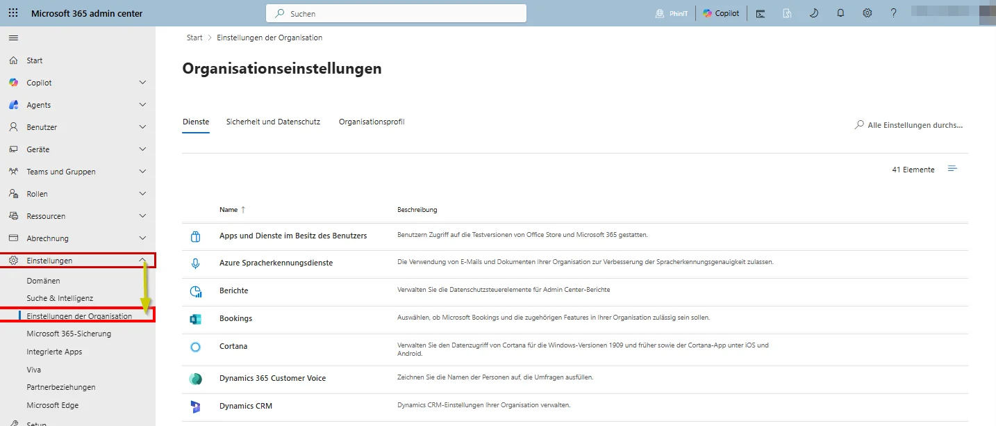
Task: Sort by the Name column header
Action: click(232, 209)
